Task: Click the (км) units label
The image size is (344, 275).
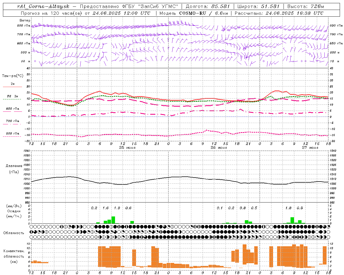Action: pyautogui.click(x=14, y=262)
